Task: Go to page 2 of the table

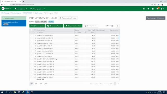Action: pyautogui.click(x=118, y=84)
